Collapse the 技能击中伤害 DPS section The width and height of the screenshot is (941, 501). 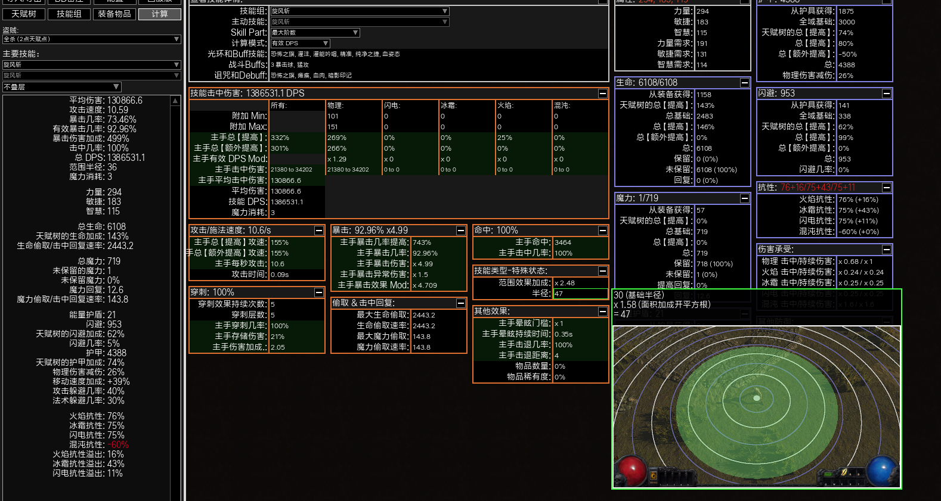coord(602,94)
